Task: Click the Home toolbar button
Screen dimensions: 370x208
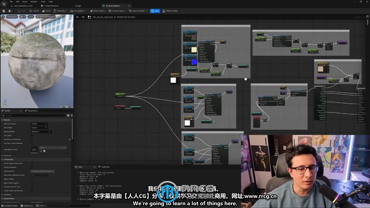Action: pos(46,11)
